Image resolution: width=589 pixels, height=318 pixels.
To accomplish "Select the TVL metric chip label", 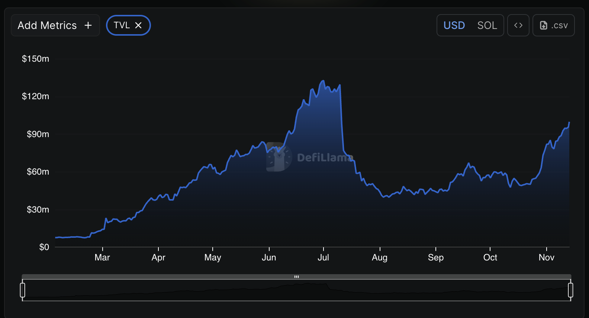I will point(122,25).
